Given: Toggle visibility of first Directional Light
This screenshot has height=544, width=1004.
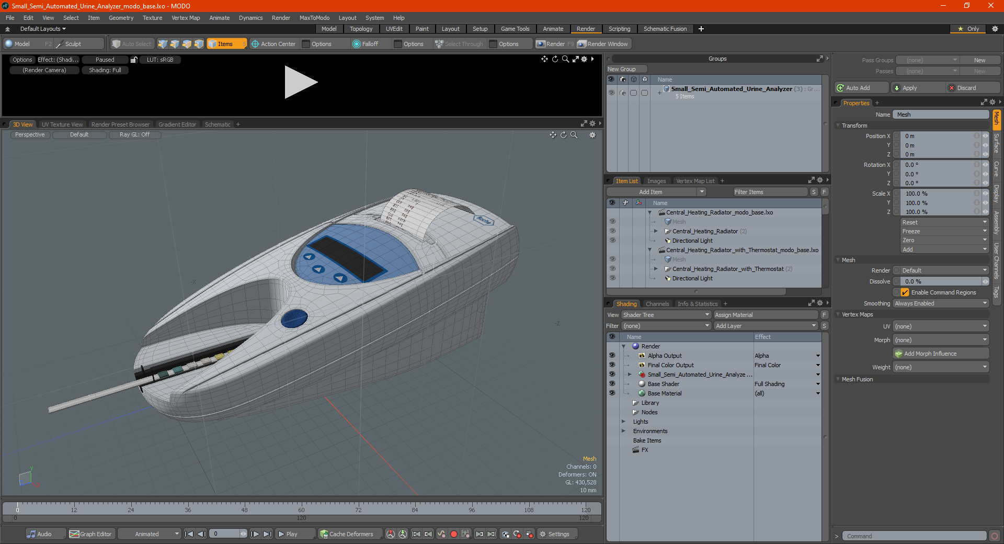Looking at the screenshot, I should pos(612,241).
